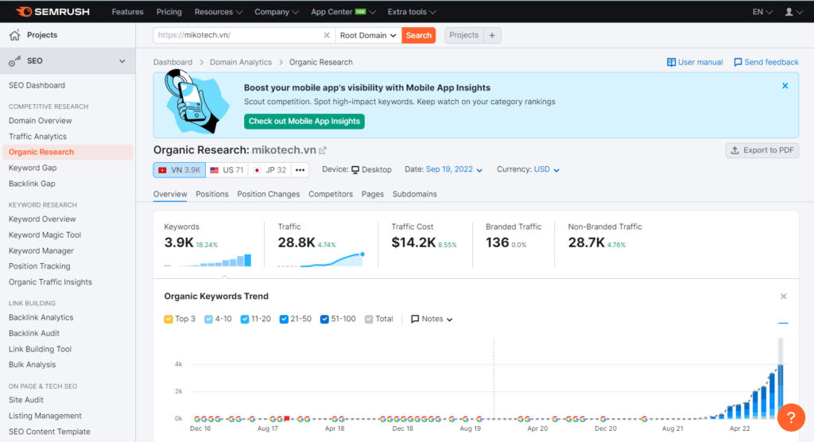
Task: Open the Competitors tab
Action: pyautogui.click(x=330, y=194)
